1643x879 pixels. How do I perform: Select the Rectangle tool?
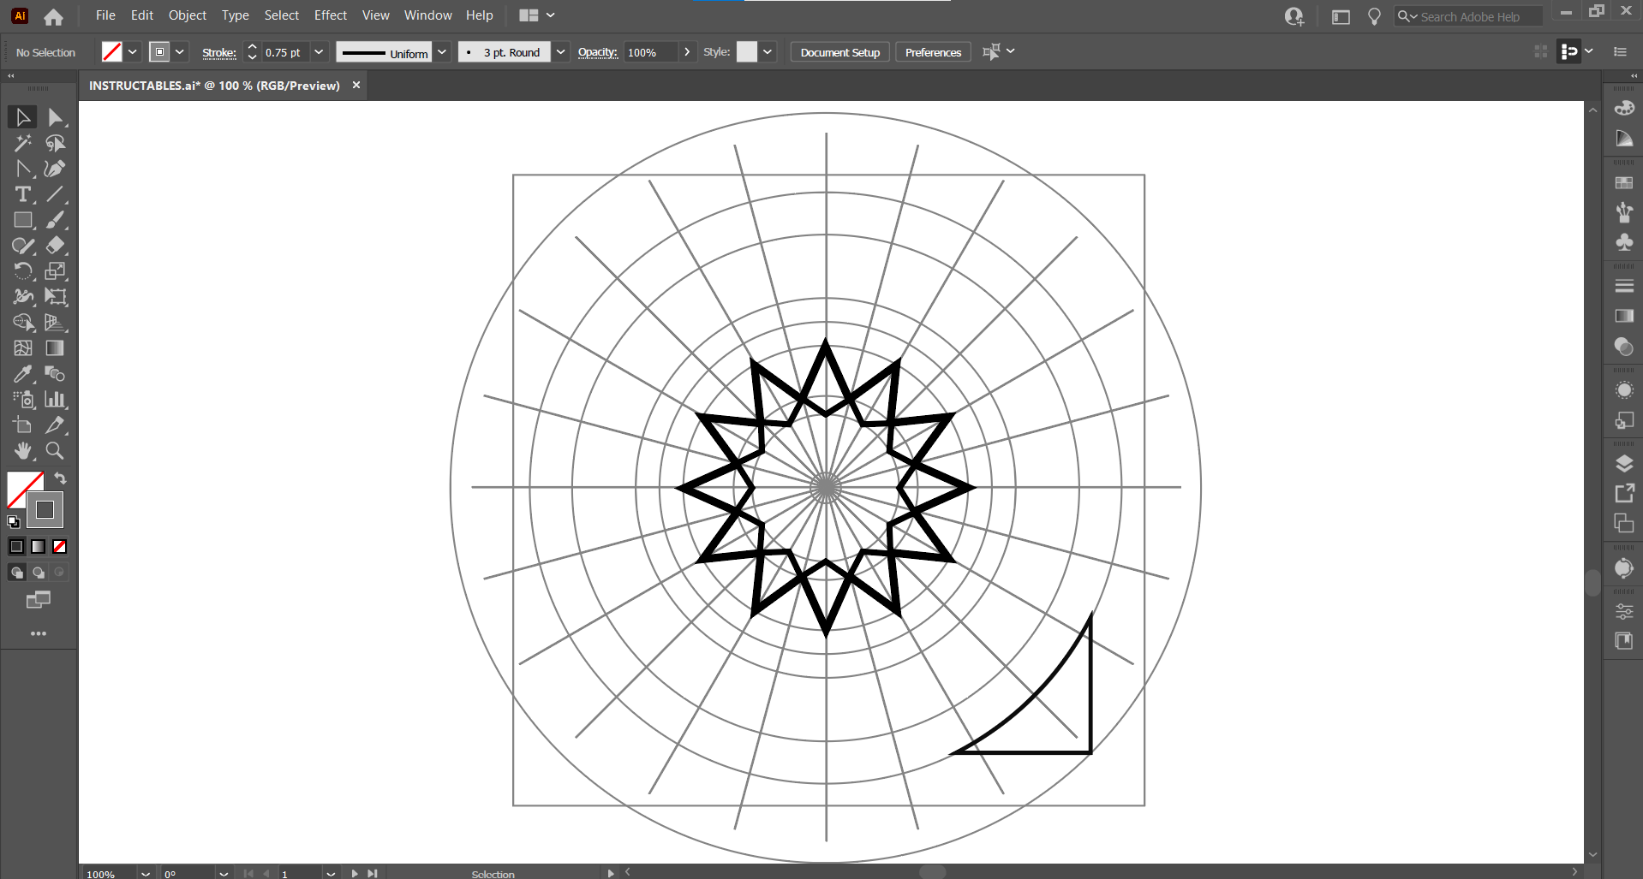point(22,220)
